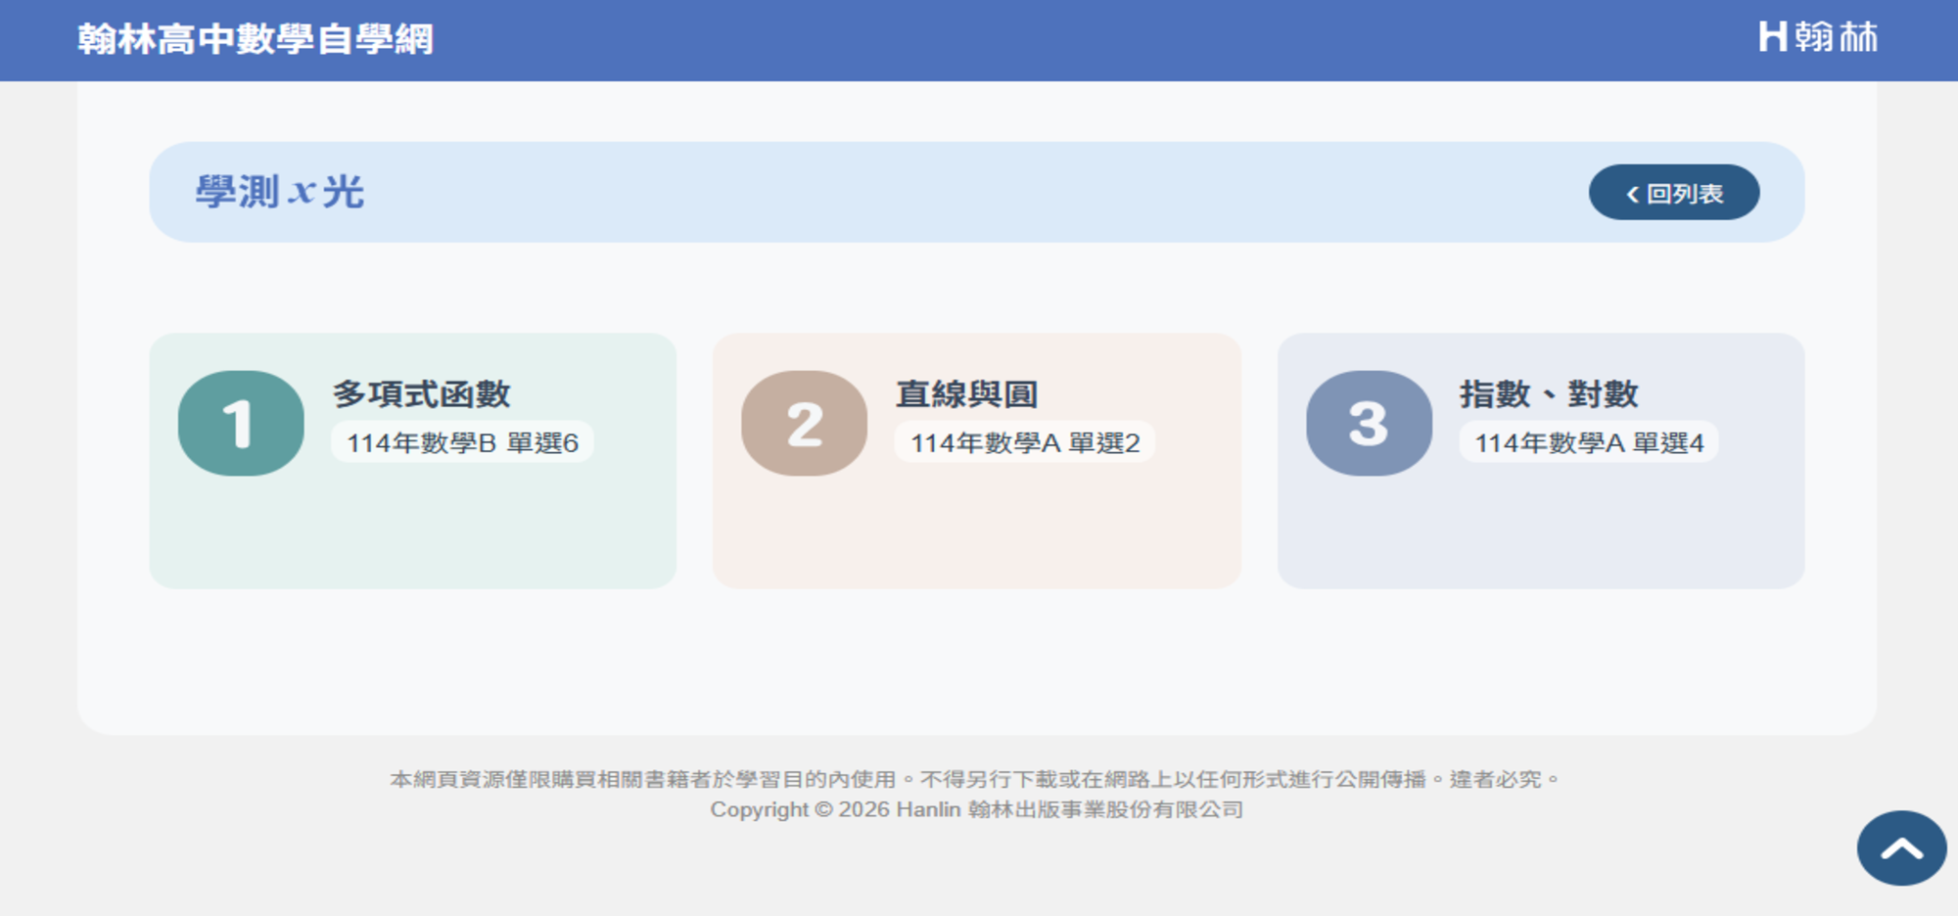Open the 指數、對數 topic title
Image resolution: width=1958 pixels, height=916 pixels.
1548,393
